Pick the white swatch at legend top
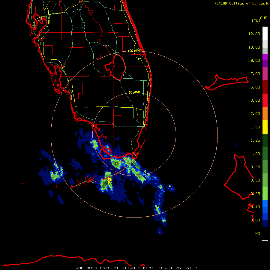 click(x=265, y=34)
